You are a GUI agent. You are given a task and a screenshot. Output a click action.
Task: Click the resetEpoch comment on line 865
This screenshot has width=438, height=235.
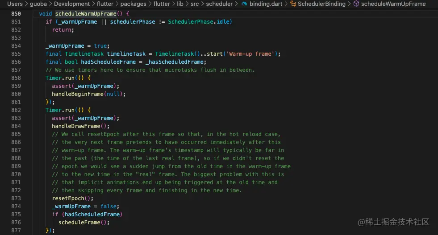coord(166,134)
